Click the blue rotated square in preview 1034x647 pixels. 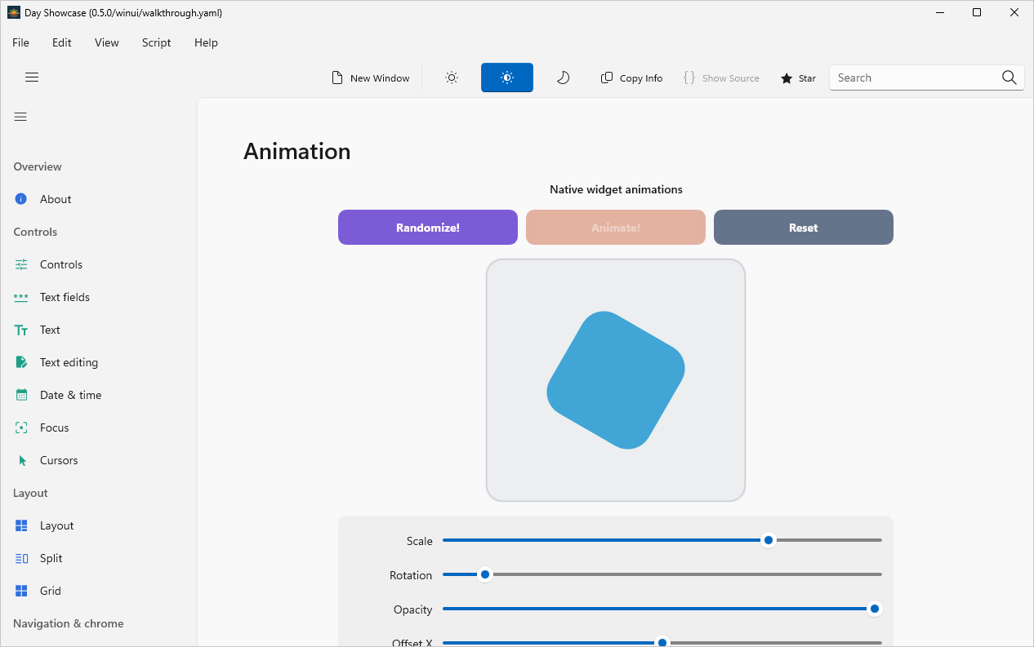pyautogui.click(x=616, y=380)
